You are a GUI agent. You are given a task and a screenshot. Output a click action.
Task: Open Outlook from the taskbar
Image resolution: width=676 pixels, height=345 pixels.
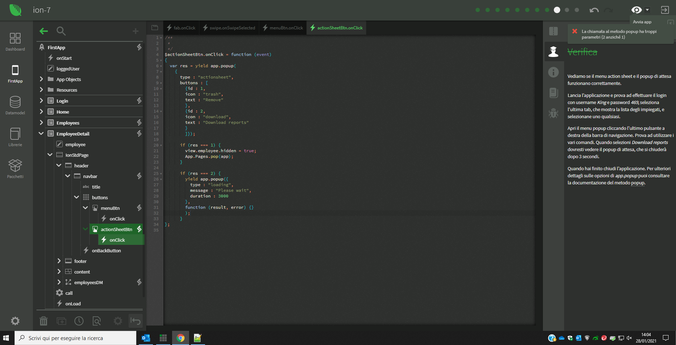point(146,338)
